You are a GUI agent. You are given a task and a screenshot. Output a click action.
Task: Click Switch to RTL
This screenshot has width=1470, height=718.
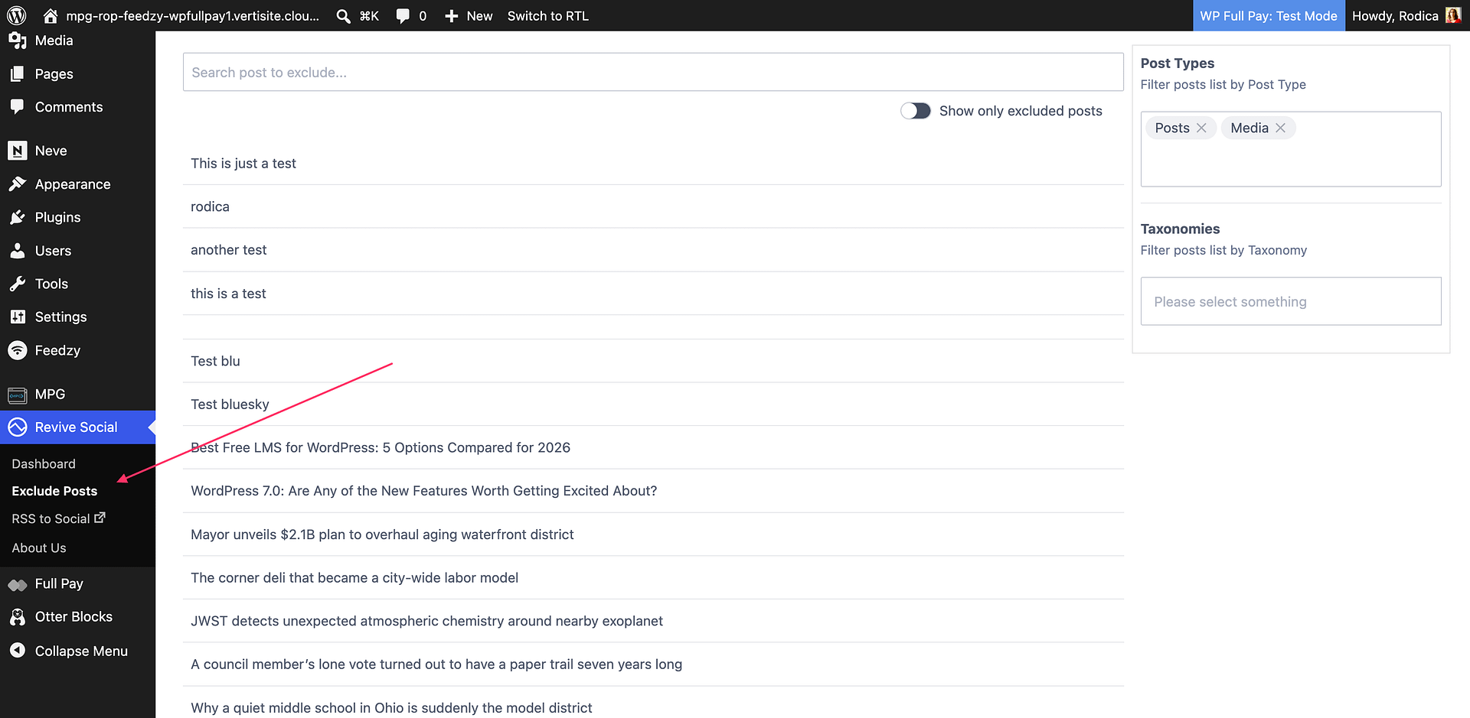coord(548,16)
